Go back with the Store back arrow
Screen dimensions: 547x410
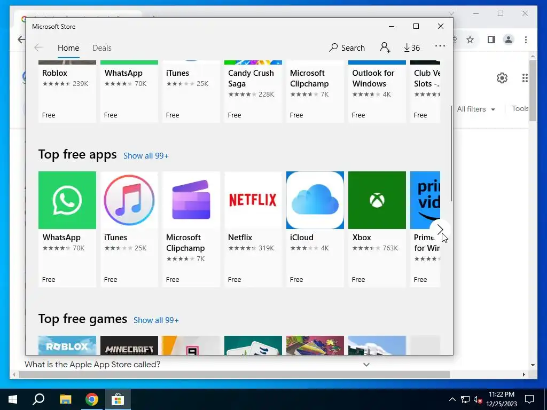point(38,48)
